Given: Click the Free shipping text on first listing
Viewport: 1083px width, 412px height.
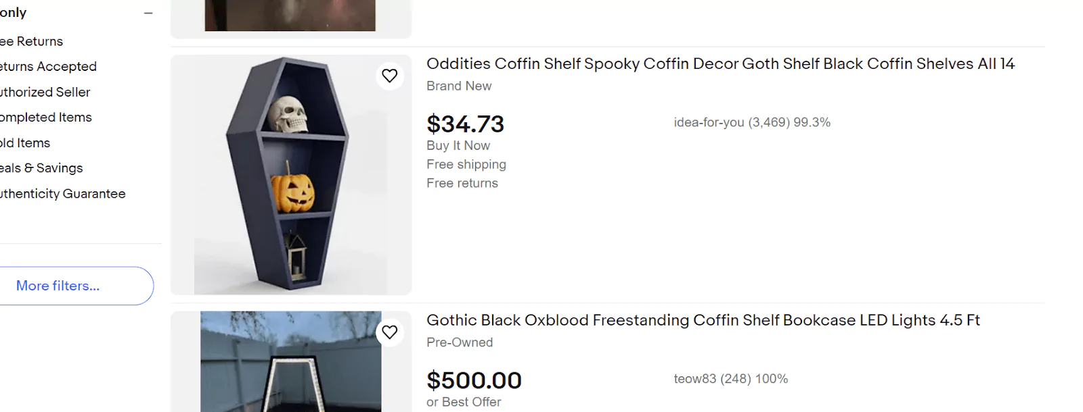Looking at the screenshot, I should coord(466,164).
